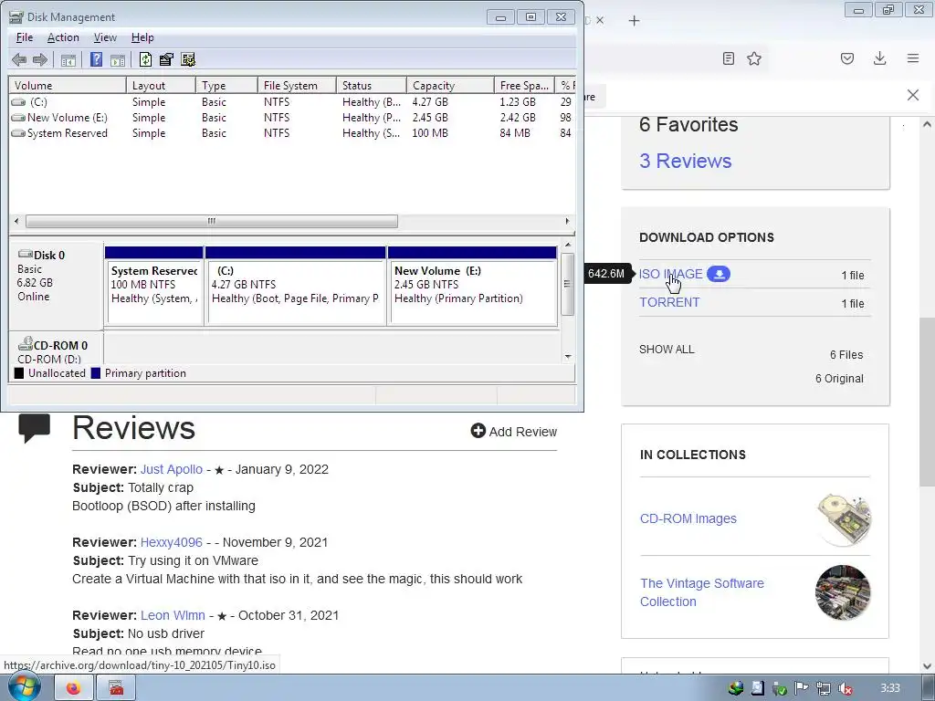Click down arrow of disk pane scrollbar

coord(568,357)
